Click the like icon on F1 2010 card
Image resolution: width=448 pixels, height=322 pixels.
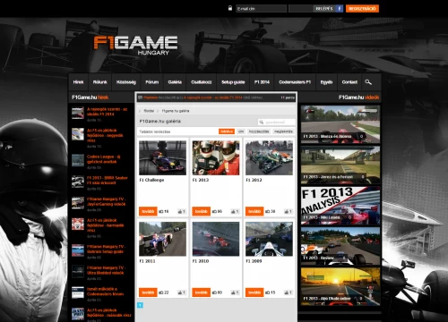coord(233,292)
